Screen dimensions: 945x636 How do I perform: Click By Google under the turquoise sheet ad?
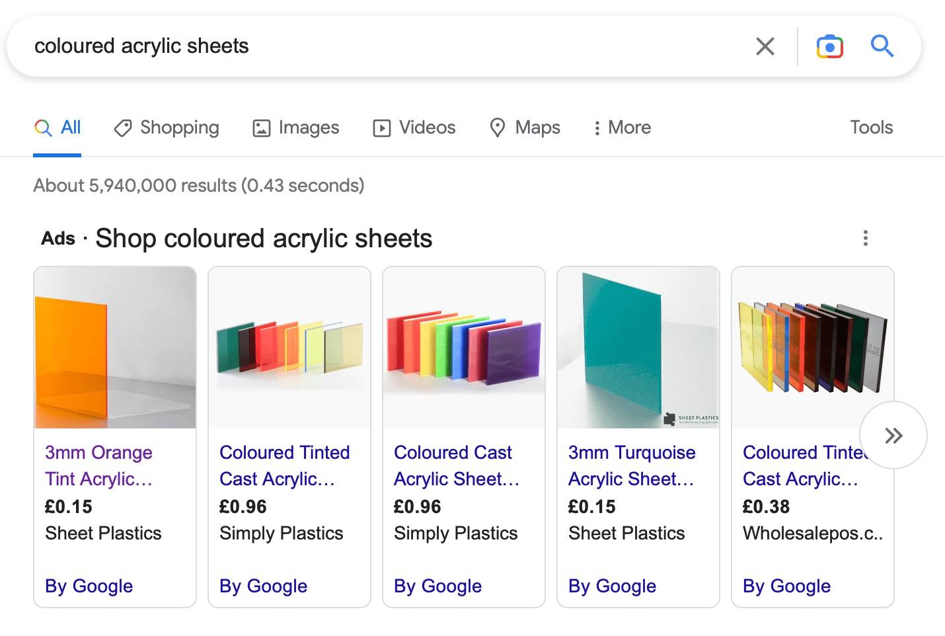tap(613, 586)
